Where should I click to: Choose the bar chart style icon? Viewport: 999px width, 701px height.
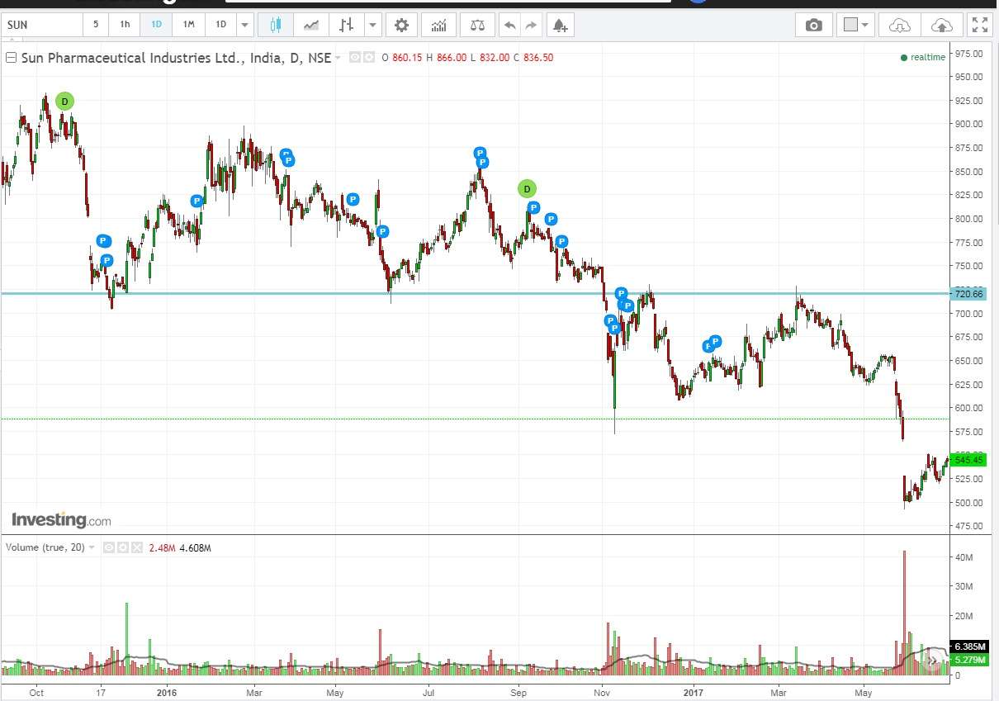pos(347,25)
